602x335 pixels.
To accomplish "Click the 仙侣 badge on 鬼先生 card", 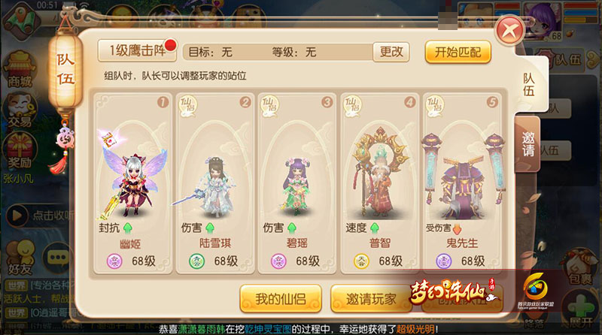I will point(434,105).
